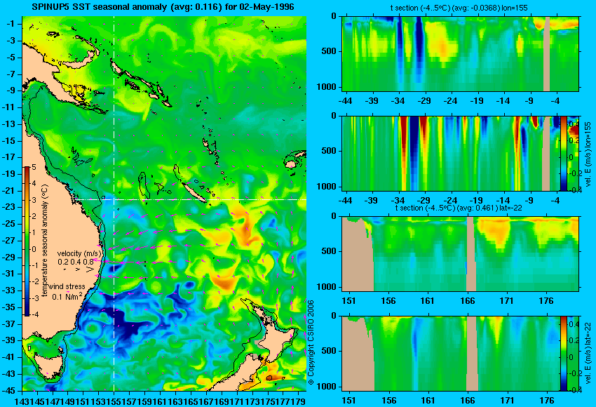Screen dimensions: 596x407
Task: Click the 't section ... lat=-22' panel title
Action: tap(459, 208)
